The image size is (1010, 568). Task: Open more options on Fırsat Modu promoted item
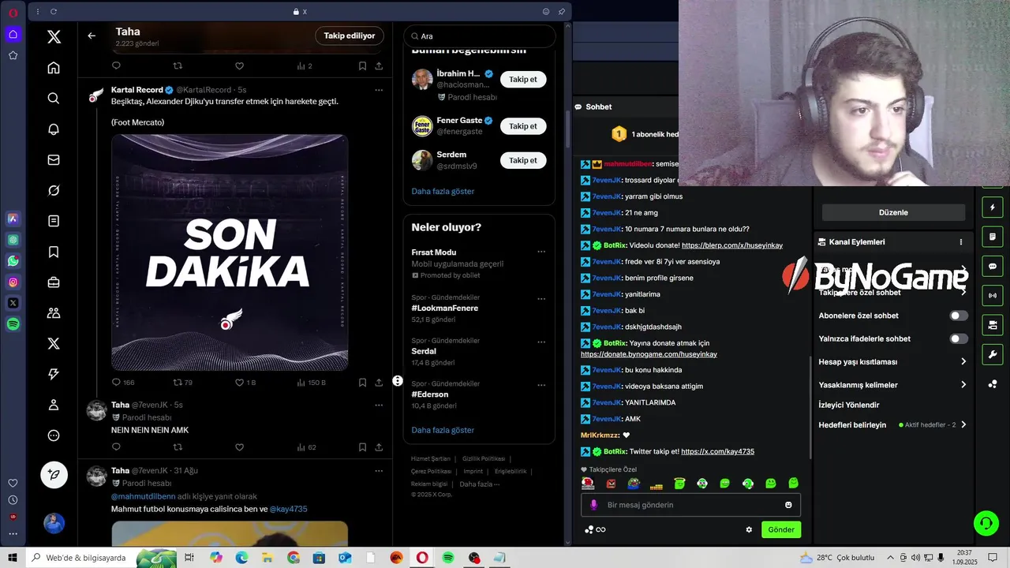(541, 252)
